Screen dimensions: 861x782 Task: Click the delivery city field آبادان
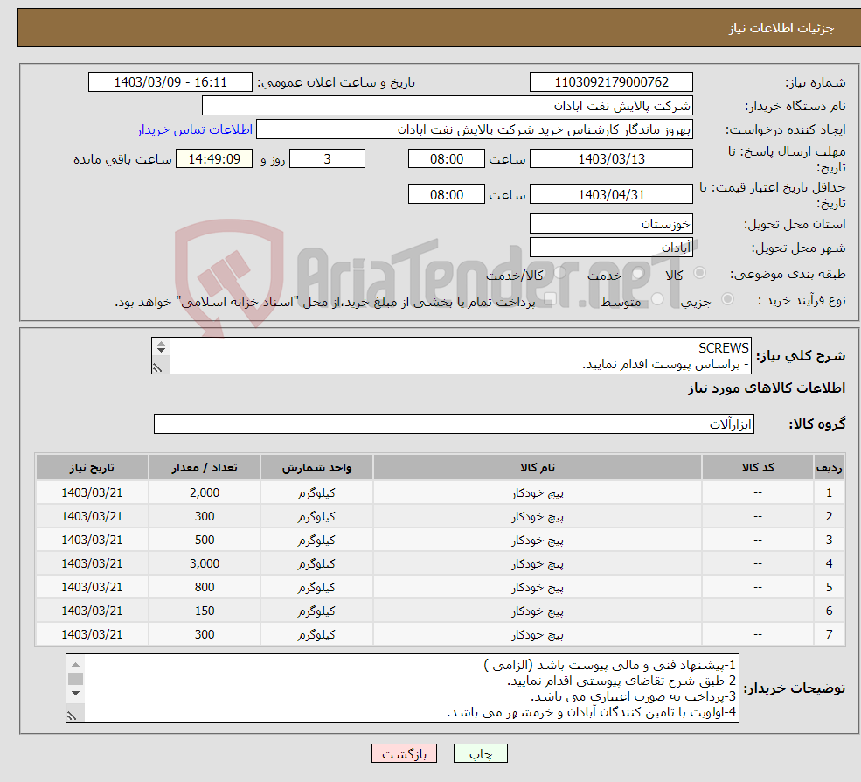pos(611,248)
